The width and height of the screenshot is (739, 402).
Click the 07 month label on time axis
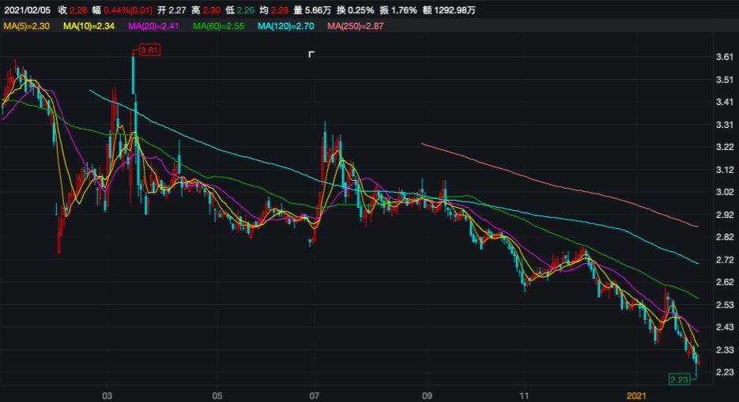pos(315,394)
